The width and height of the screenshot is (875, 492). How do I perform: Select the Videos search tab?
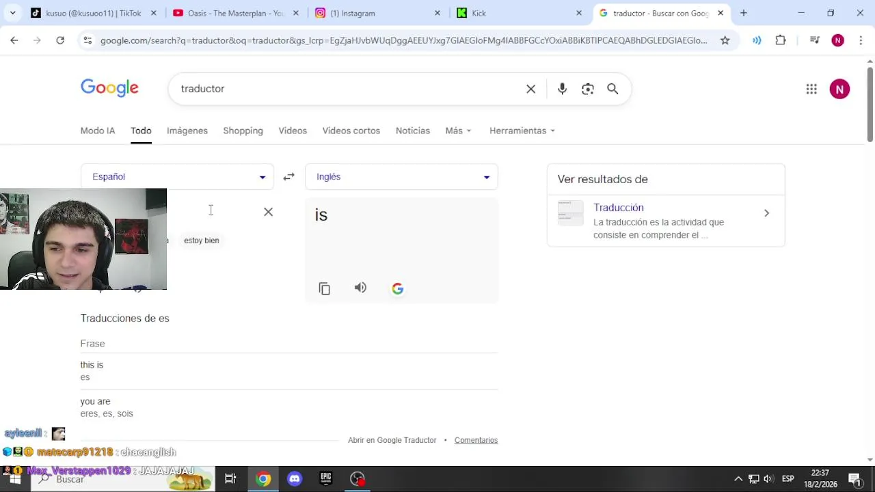293,131
